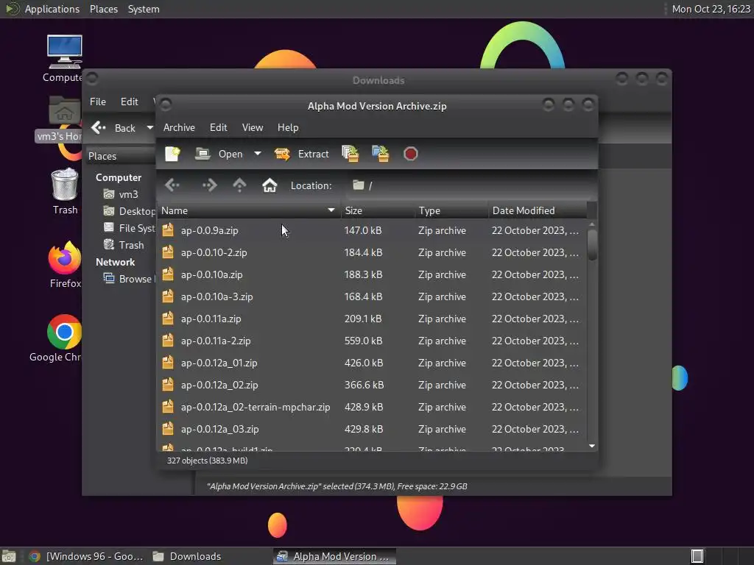Image resolution: width=754 pixels, height=565 pixels.
Task: Select the file ap-0.0.10-2.zip
Action: pyautogui.click(x=372, y=252)
